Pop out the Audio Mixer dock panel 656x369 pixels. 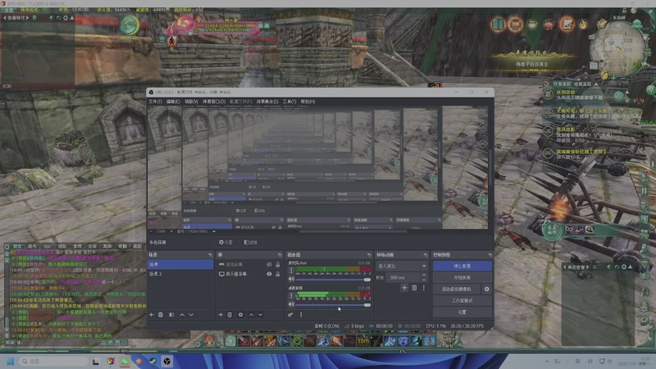[x=368, y=255]
